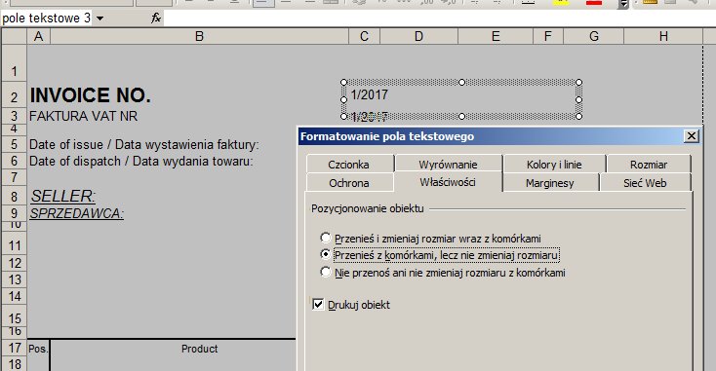716x371 pixels.
Task: Click the text box's left-middle sizing handle
Action: point(343,99)
